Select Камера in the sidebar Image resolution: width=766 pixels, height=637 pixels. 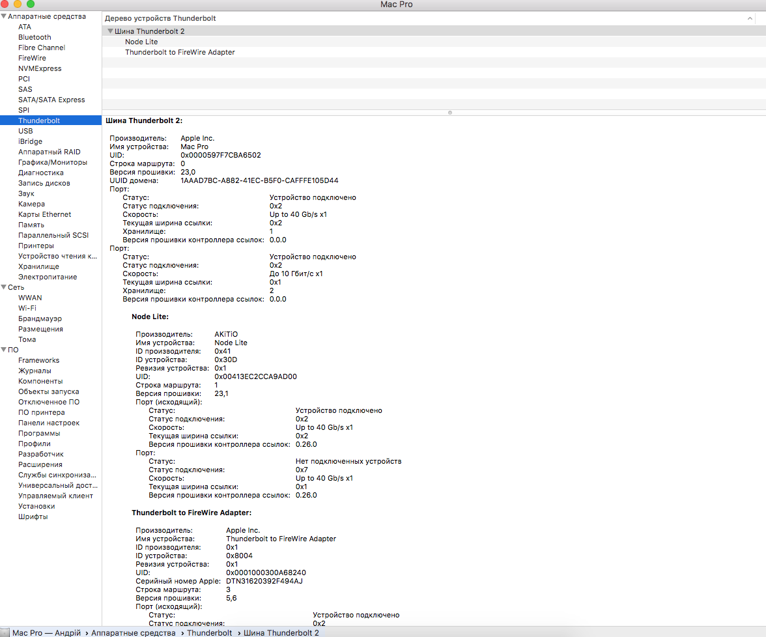(32, 204)
